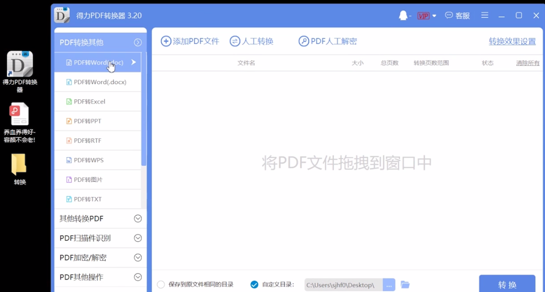Click the PDF人工解密 label
Screen dimensions: 545x292
coord(334,41)
